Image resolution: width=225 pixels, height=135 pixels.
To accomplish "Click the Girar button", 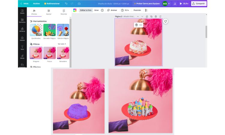I will pyautogui.click(x=96, y=10).
